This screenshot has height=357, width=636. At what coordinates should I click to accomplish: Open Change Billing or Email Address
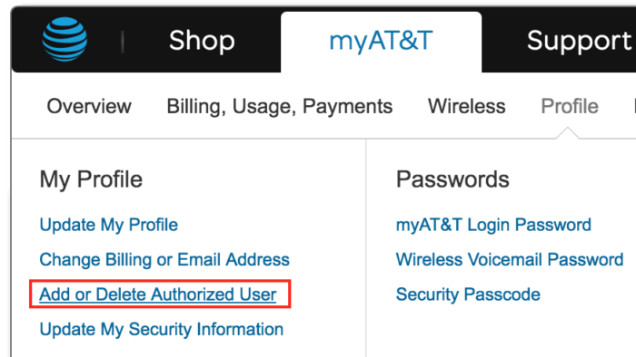[164, 259]
